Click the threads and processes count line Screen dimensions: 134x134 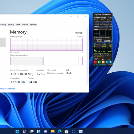pos(102,53)
